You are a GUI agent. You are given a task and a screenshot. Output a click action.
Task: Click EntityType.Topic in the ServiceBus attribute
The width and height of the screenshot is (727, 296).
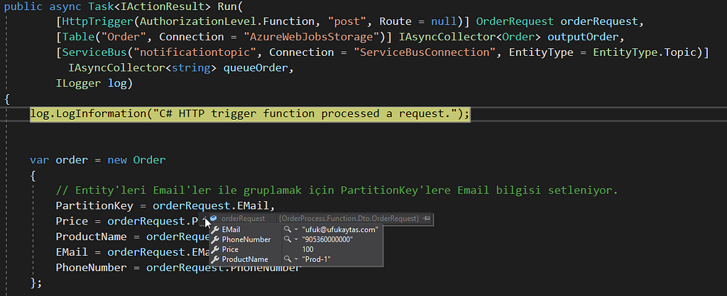[645, 52]
